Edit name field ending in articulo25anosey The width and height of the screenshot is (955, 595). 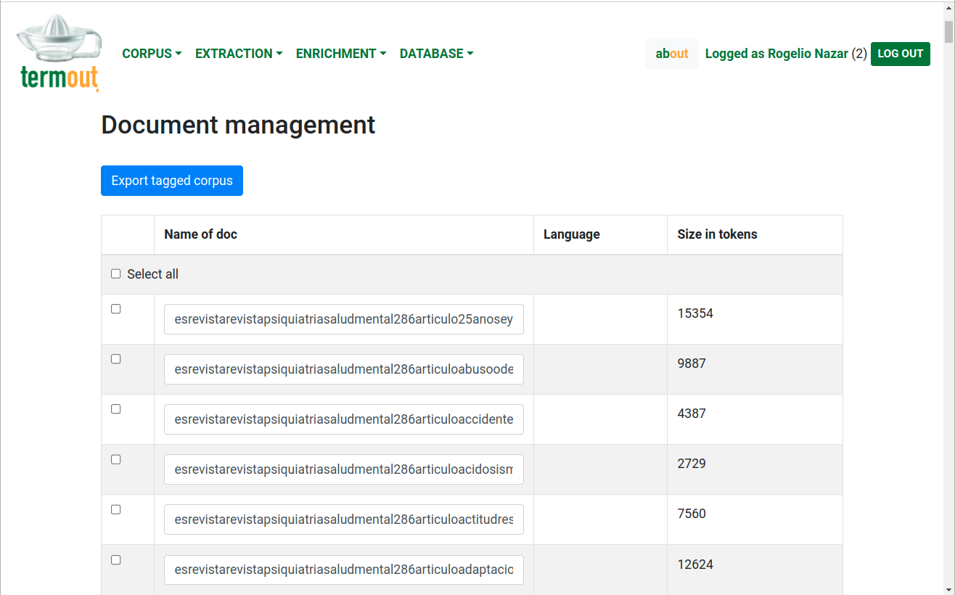coord(343,319)
